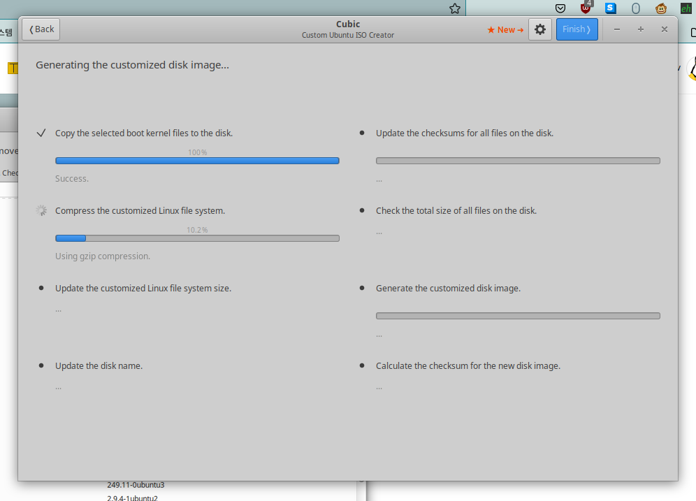Screen dimensions: 696x501
Task: Click the bullet beside Update the disk name
Action: point(41,365)
